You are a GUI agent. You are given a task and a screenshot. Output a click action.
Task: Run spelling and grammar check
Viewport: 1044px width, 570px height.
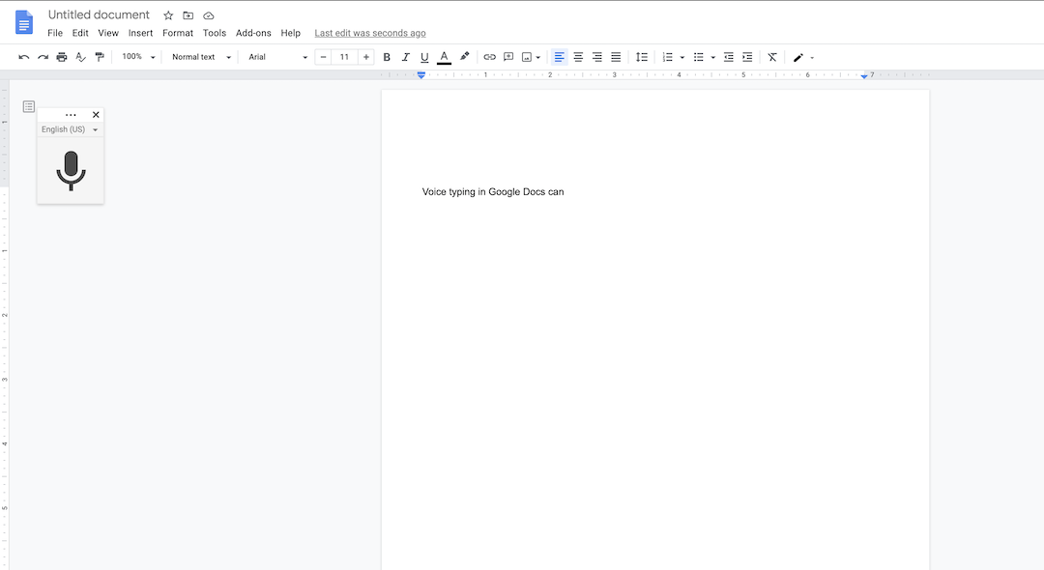(80, 57)
